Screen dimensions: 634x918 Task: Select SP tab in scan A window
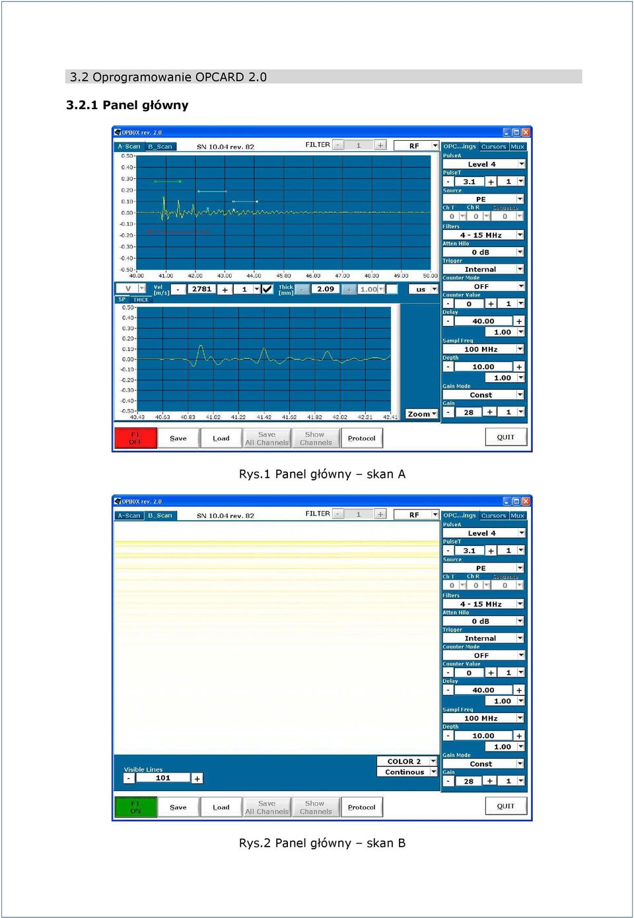coord(122,299)
